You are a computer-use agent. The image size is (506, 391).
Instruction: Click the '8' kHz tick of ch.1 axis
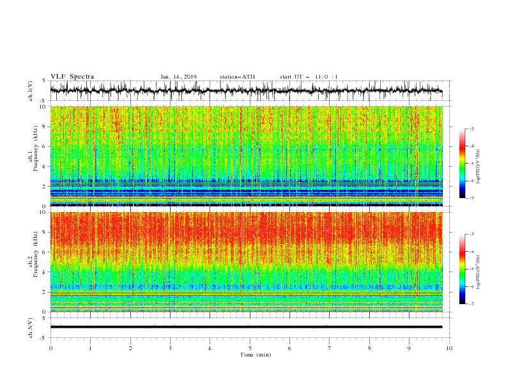[44, 126]
